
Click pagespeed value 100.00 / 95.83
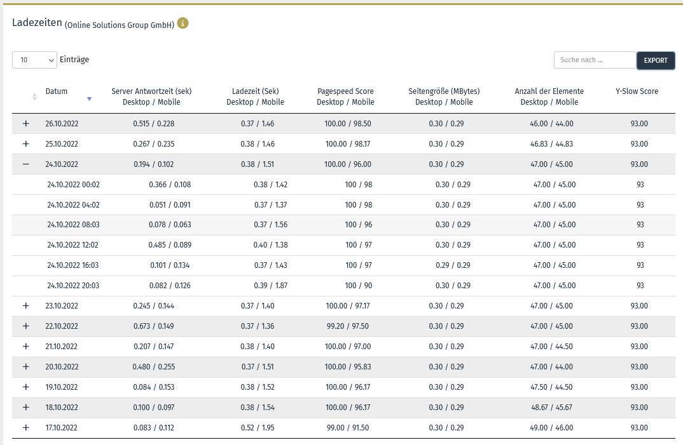point(348,367)
